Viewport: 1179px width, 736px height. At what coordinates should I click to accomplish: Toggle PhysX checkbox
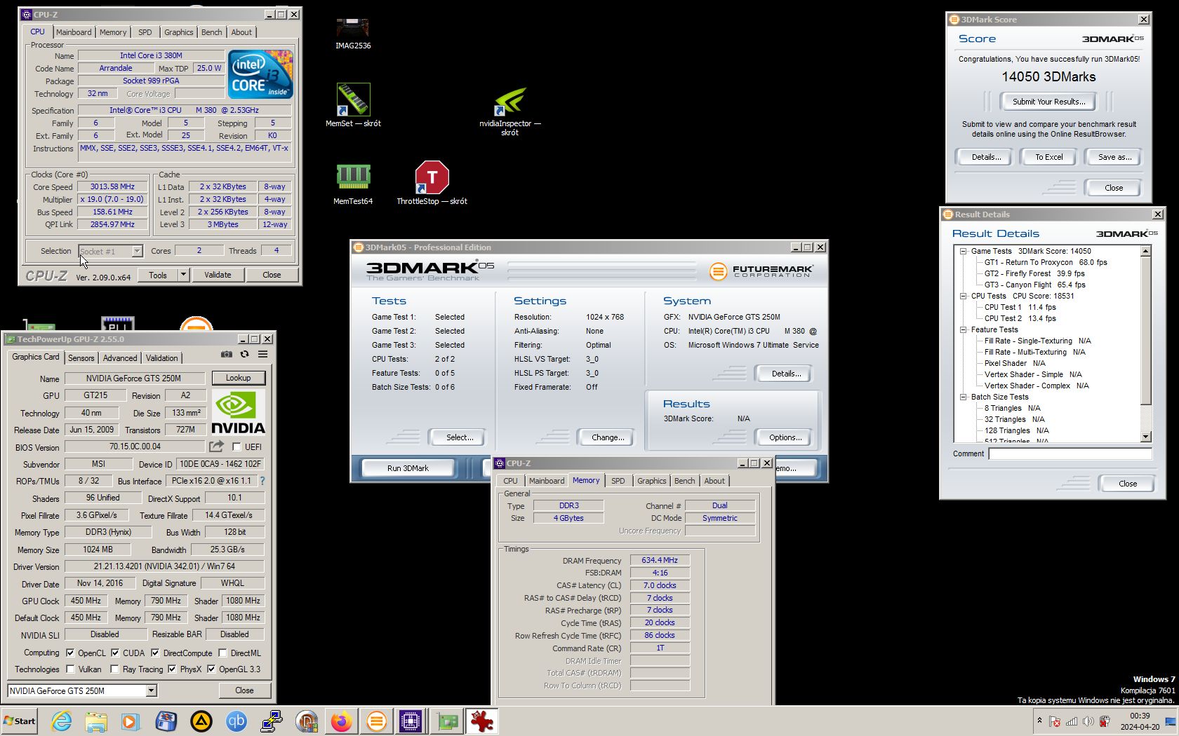172,669
